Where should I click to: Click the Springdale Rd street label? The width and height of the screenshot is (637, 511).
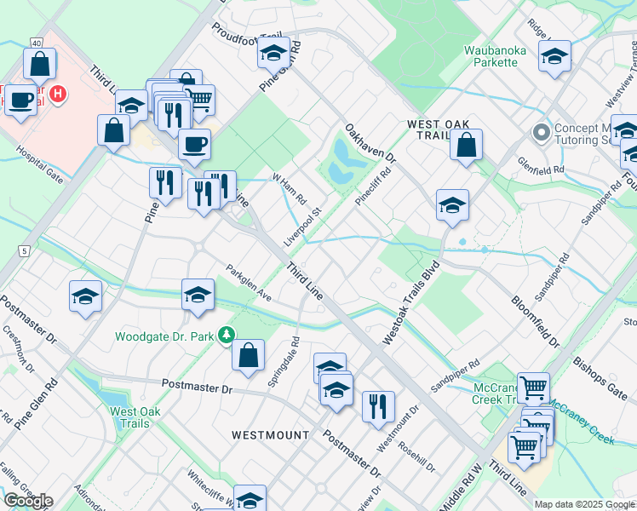[284, 361]
